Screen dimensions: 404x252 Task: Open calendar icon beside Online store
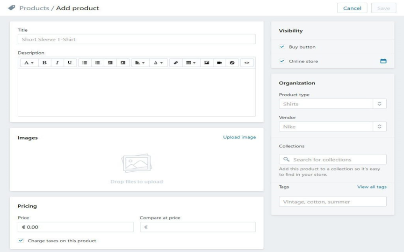(x=383, y=61)
